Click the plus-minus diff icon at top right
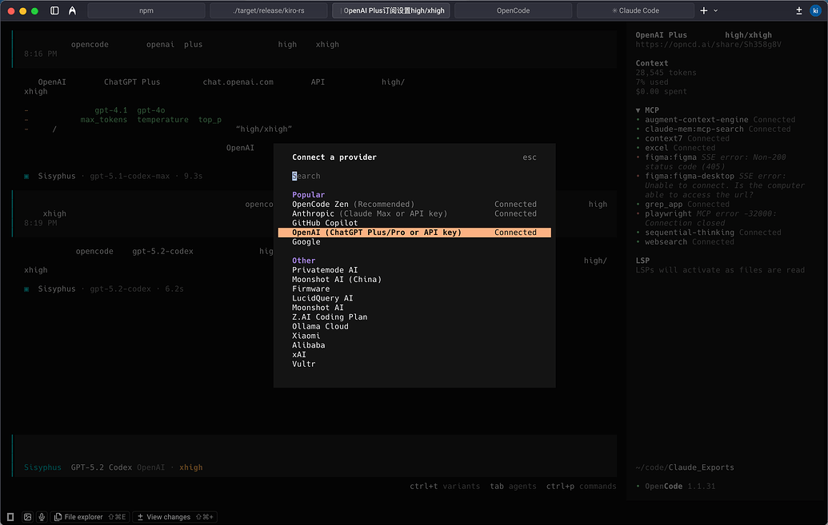The height and width of the screenshot is (525, 828). pos(799,10)
